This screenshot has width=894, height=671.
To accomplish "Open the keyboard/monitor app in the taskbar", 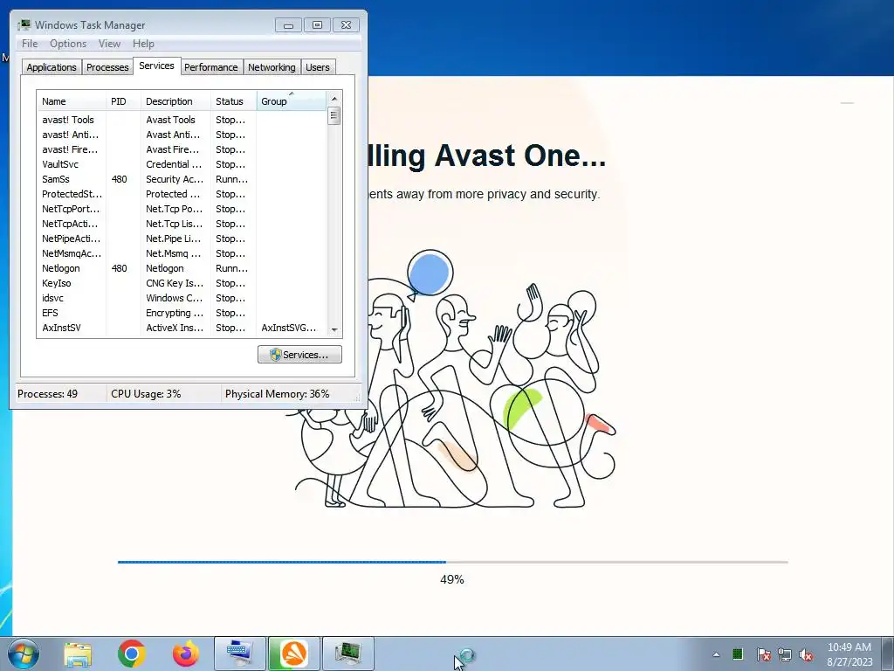I will (x=240, y=654).
